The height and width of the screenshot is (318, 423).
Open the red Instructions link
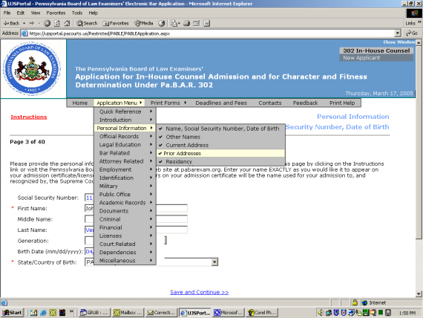[x=29, y=117]
